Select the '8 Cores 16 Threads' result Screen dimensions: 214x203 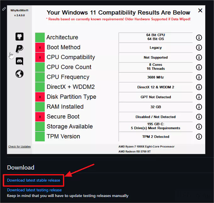[155, 67]
